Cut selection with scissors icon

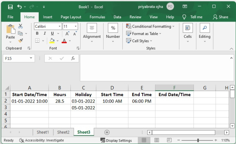pyautogui.click(x=21, y=26)
